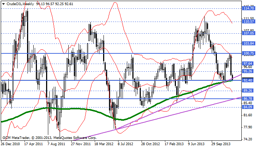Click the CrudeOIL,Weekly chart title
256x147 pixels.
click(19, 4)
